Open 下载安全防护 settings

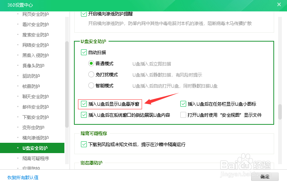click(36, 117)
